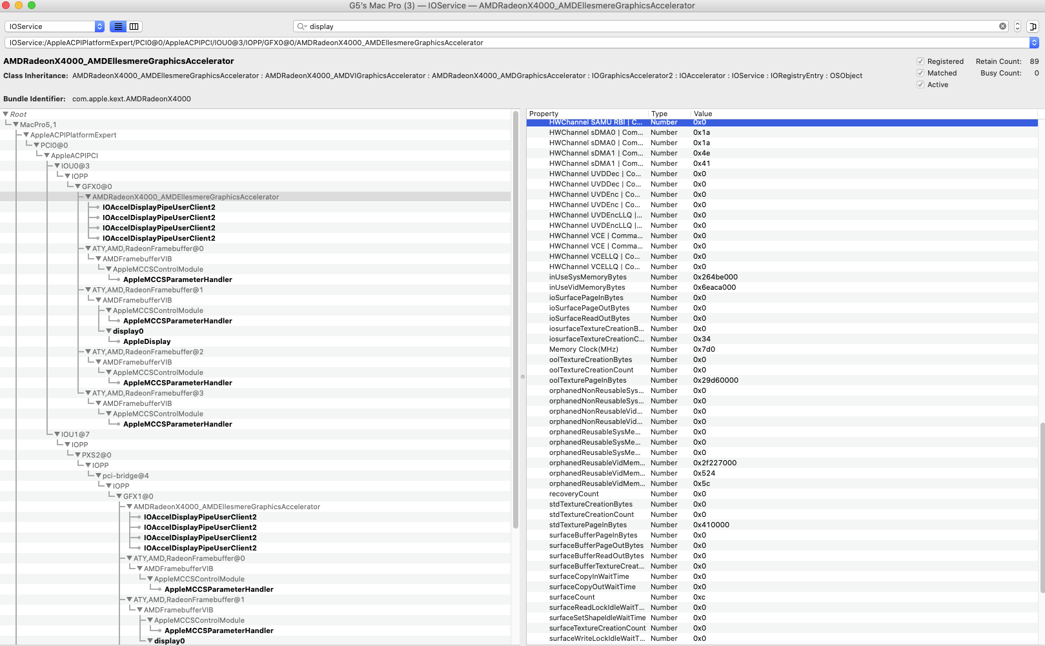Select the ioSurfacePageInBytes row
Screen dimensions: 1045x646
[782, 298]
